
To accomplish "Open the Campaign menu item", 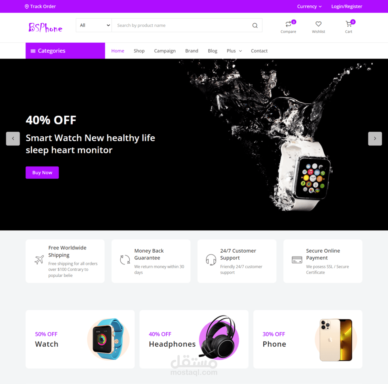I will point(165,51).
